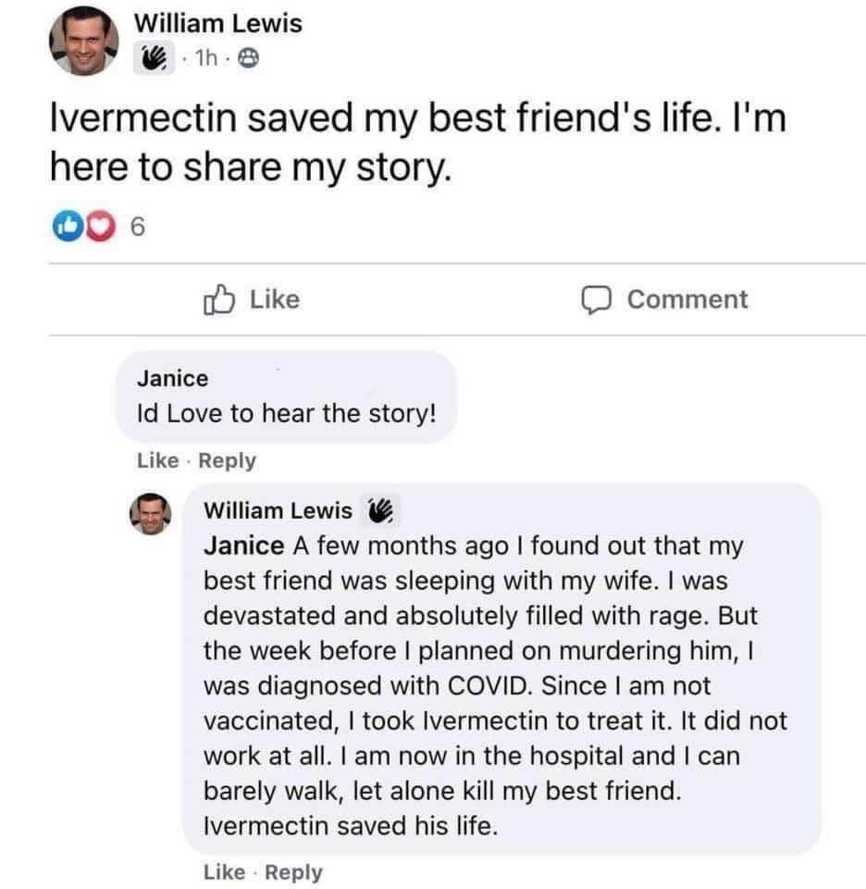Open the bold Janice mention in reply
This screenshot has height=889, width=866.
tap(243, 546)
